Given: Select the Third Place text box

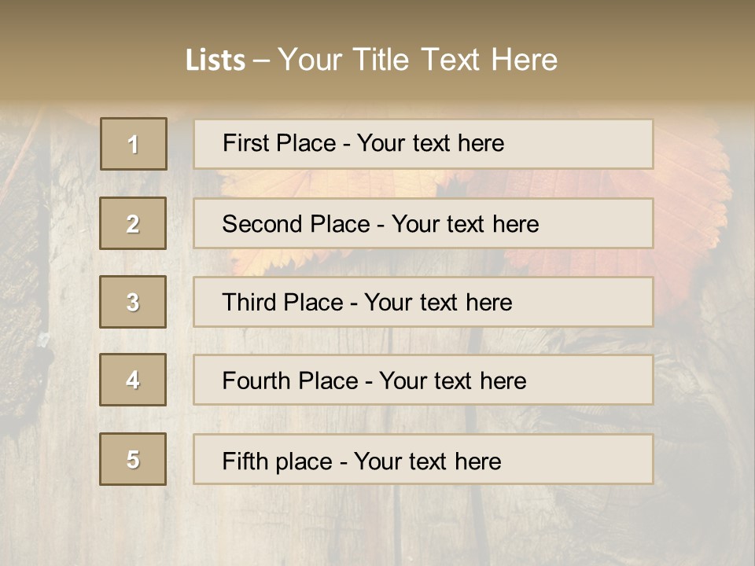Looking at the screenshot, I should [x=423, y=302].
